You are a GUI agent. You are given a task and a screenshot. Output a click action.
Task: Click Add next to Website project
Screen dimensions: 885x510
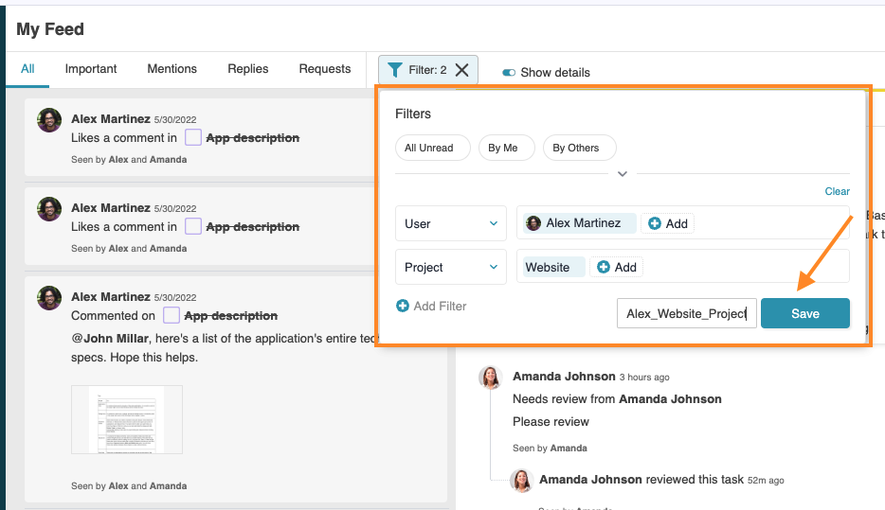(x=616, y=267)
